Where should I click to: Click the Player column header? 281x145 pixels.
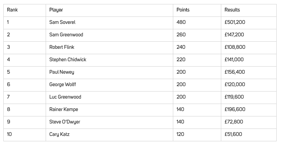[56, 10]
